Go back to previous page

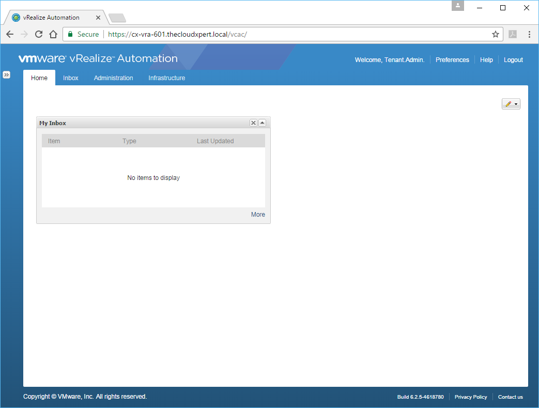click(10, 34)
